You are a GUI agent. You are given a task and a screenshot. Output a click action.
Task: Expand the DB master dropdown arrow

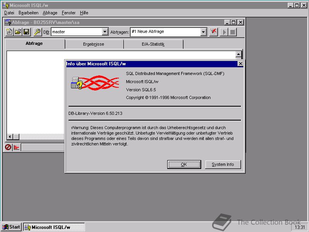[105, 32]
